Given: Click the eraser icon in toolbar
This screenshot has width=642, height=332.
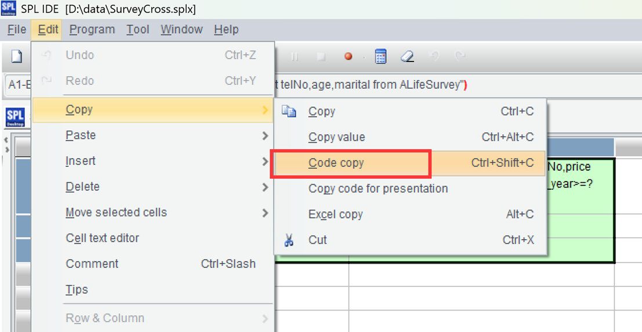Looking at the screenshot, I should coord(407,56).
